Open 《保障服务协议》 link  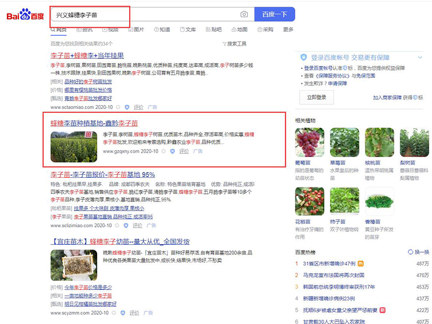pos(333,76)
